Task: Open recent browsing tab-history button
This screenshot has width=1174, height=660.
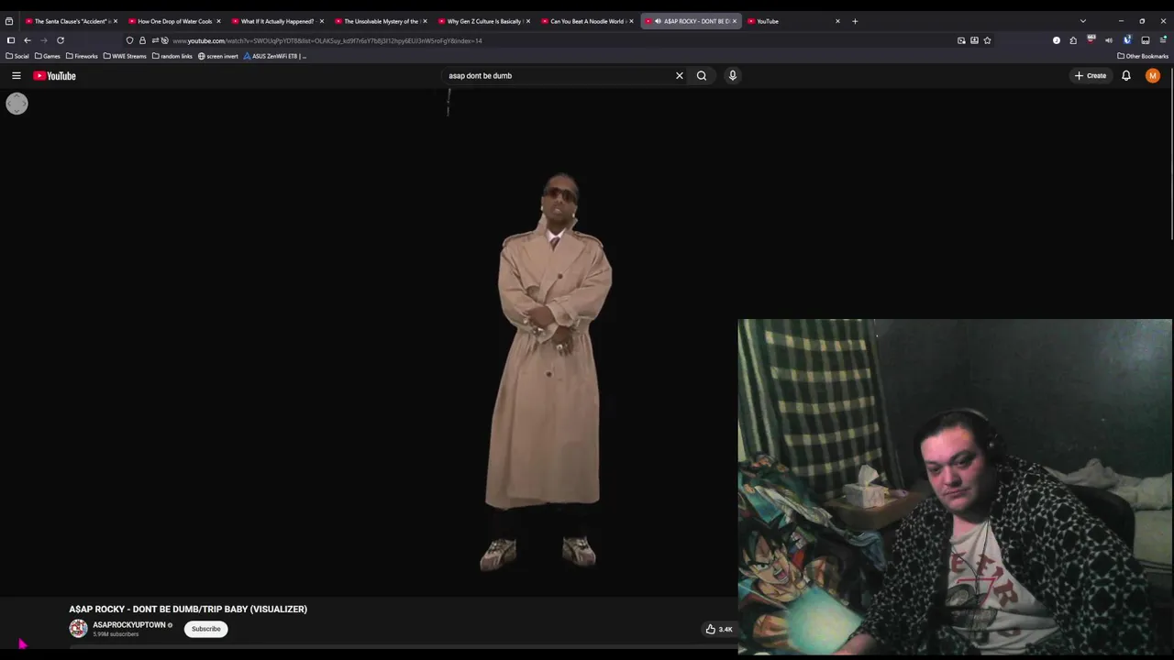Action: click(x=9, y=21)
